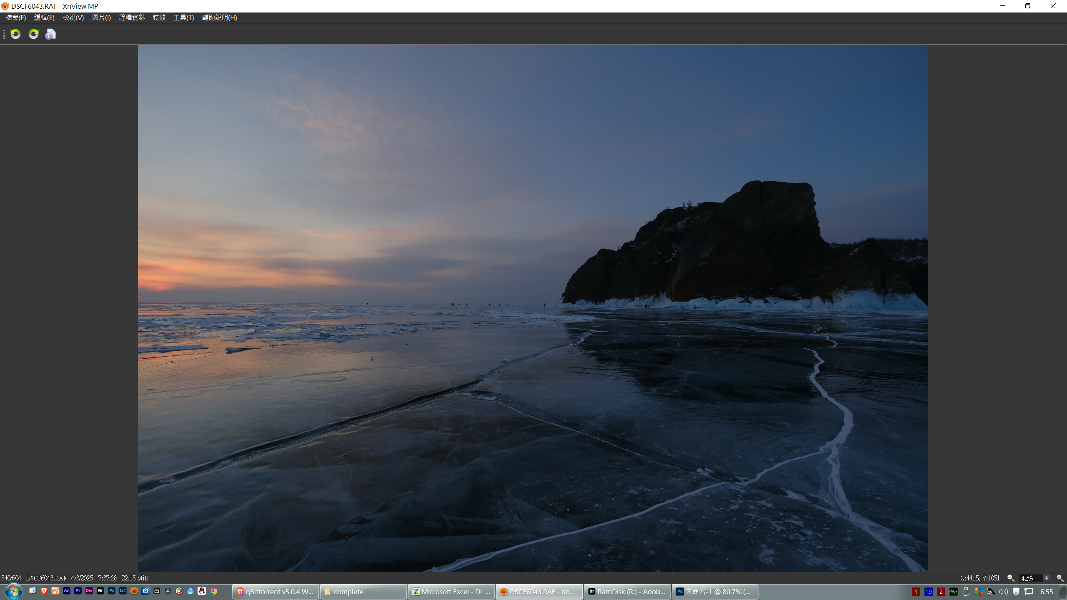Launch After Effects from quick launch
The width and height of the screenshot is (1067, 600).
(66, 591)
